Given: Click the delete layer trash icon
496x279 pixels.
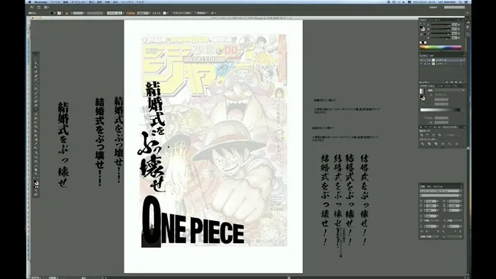Looking at the screenshot, I should coord(461,82).
